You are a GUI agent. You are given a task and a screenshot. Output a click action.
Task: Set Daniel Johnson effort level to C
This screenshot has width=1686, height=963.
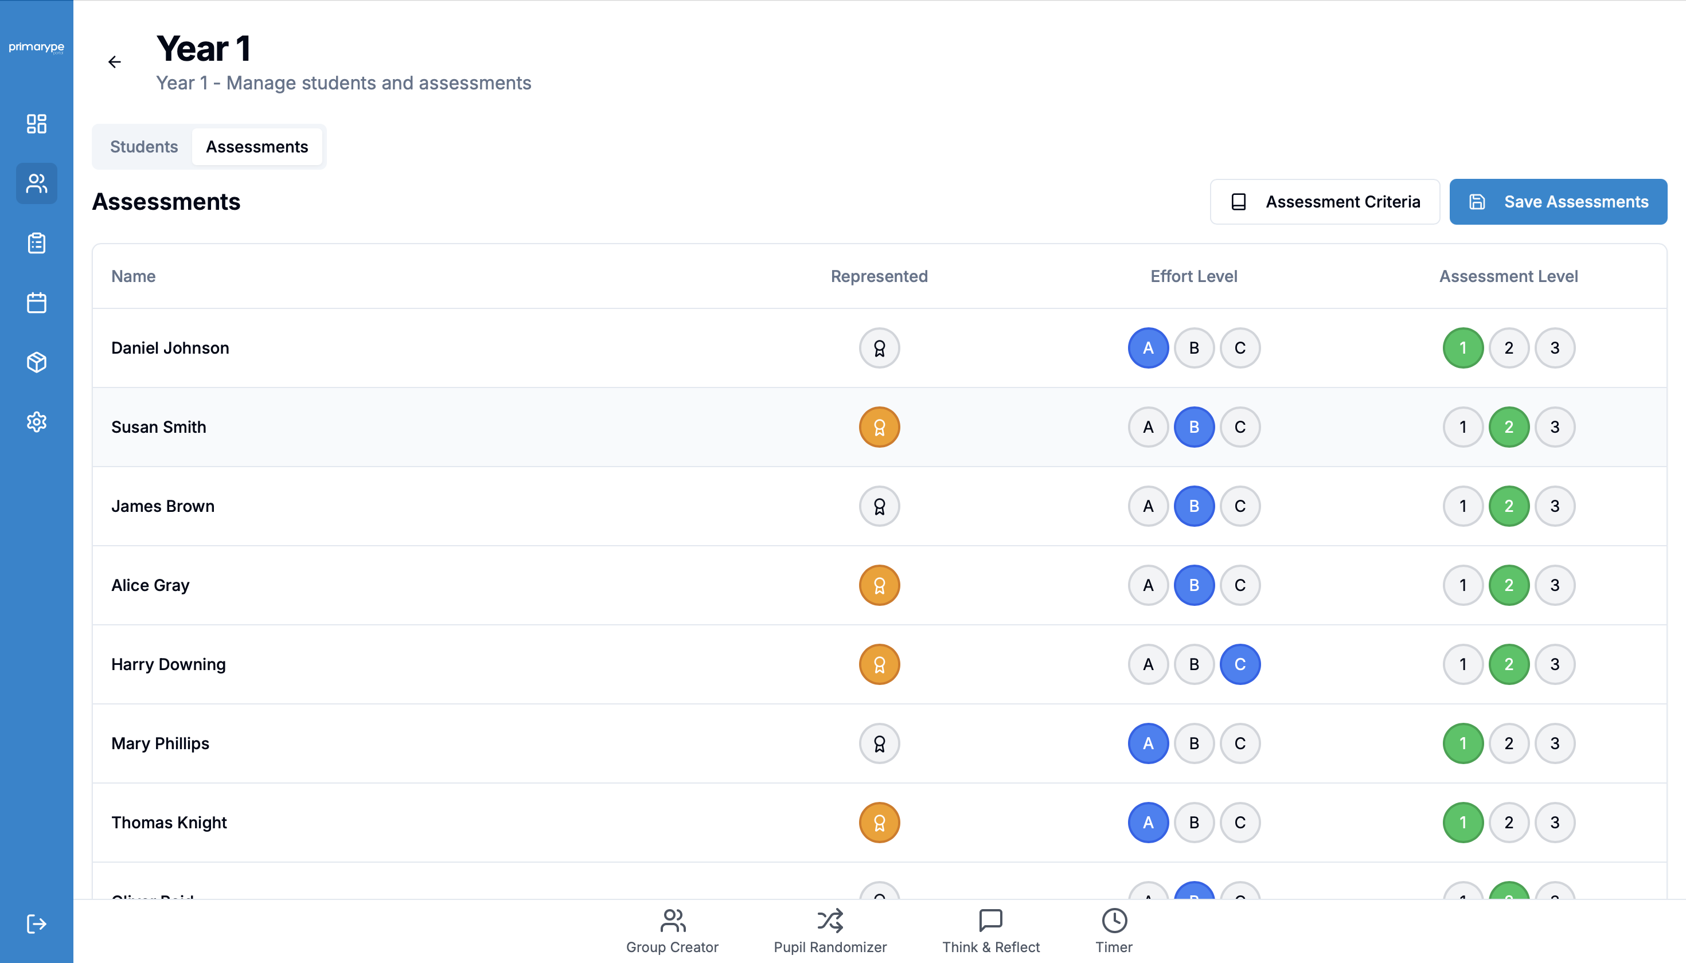1240,348
